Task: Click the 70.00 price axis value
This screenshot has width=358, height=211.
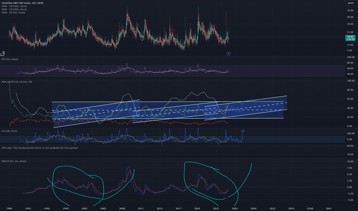Action: (350, 10)
